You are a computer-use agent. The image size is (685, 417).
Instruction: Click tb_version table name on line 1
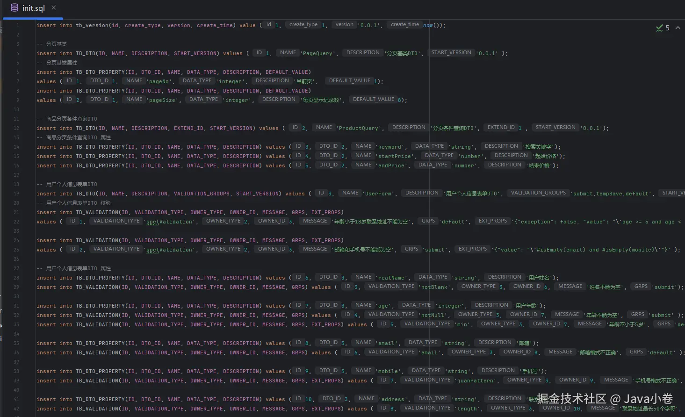tap(92, 25)
